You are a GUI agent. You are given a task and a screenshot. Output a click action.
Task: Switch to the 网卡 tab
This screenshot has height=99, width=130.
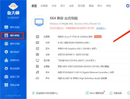pos(100,6)
